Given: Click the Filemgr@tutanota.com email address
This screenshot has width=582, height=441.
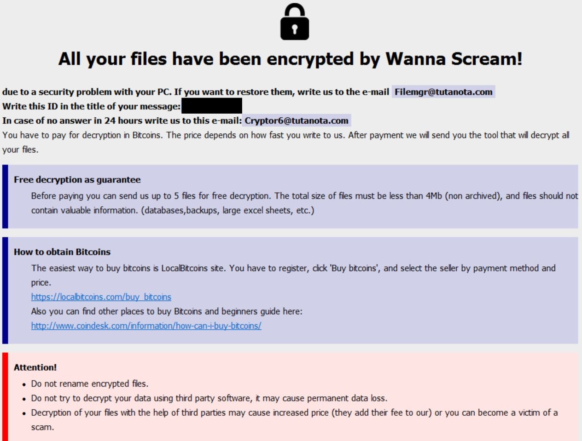Looking at the screenshot, I should click(x=443, y=92).
